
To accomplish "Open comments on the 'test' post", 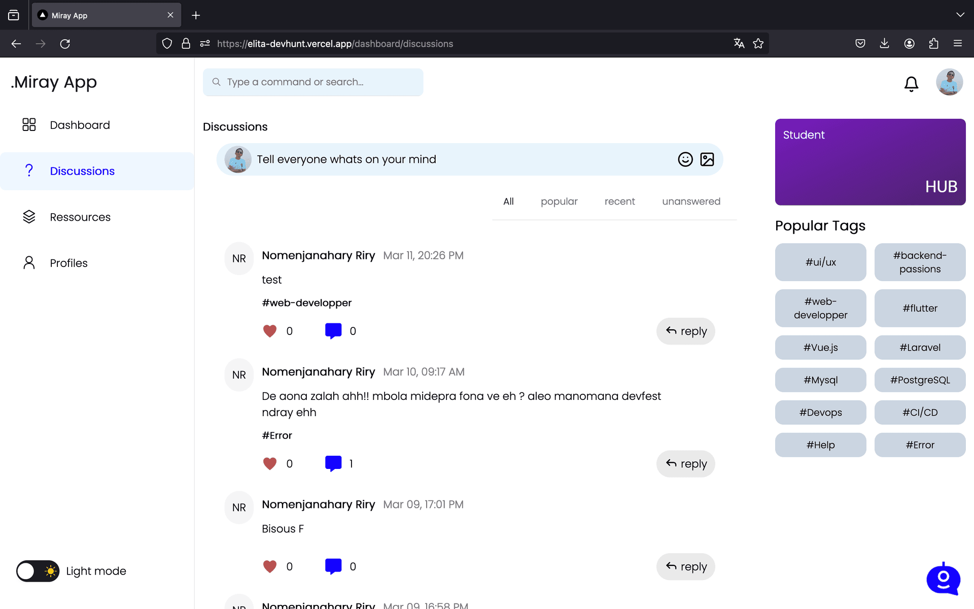I will [x=333, y=331].
